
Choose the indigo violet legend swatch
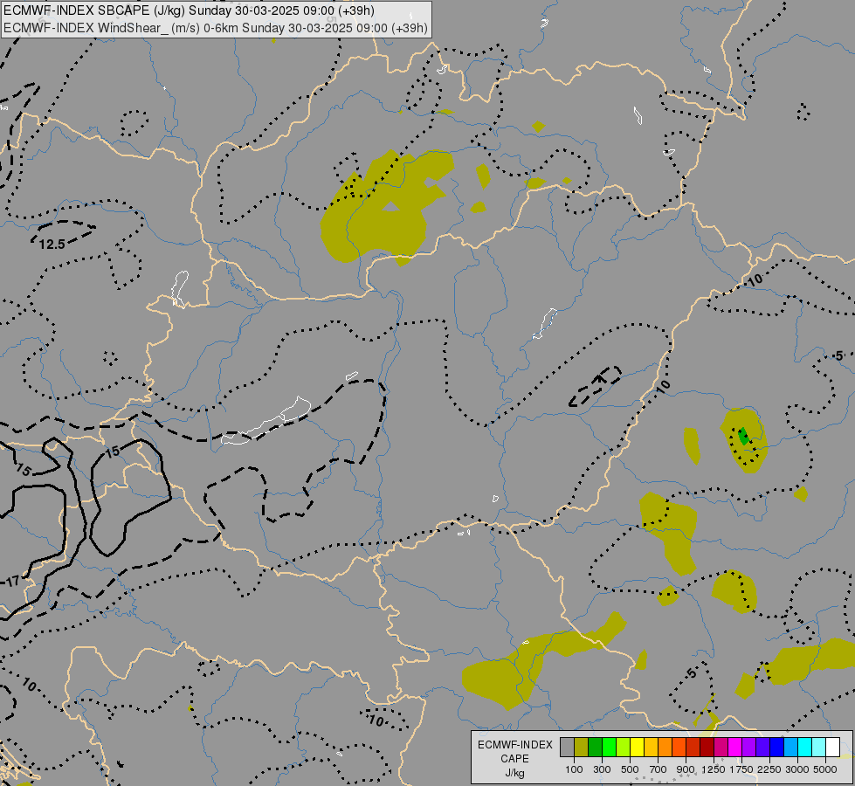coord(762,748)
